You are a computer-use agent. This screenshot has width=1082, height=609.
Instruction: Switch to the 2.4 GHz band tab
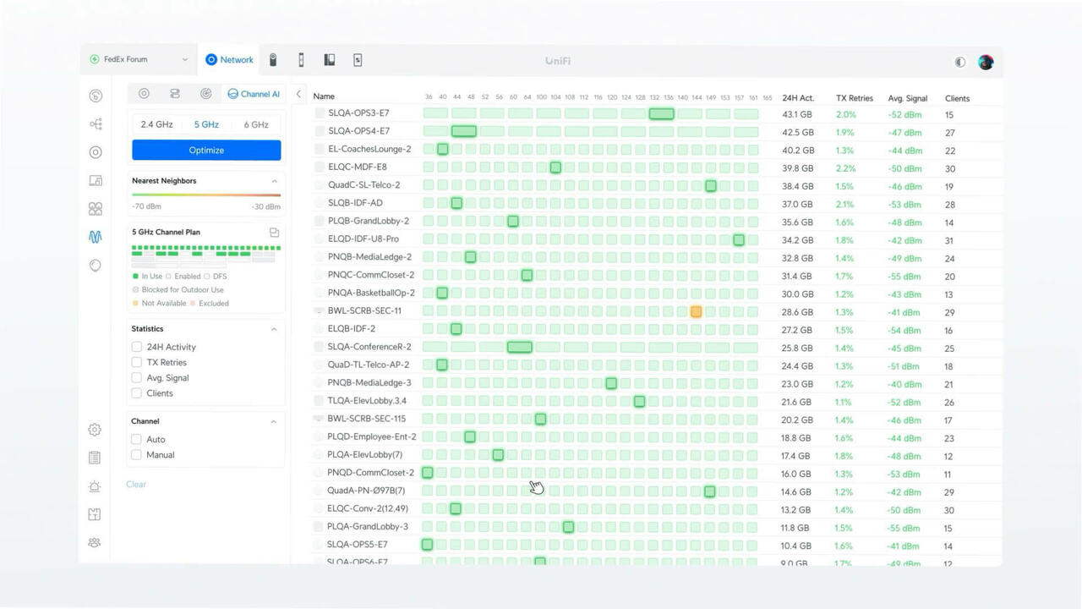156,124
